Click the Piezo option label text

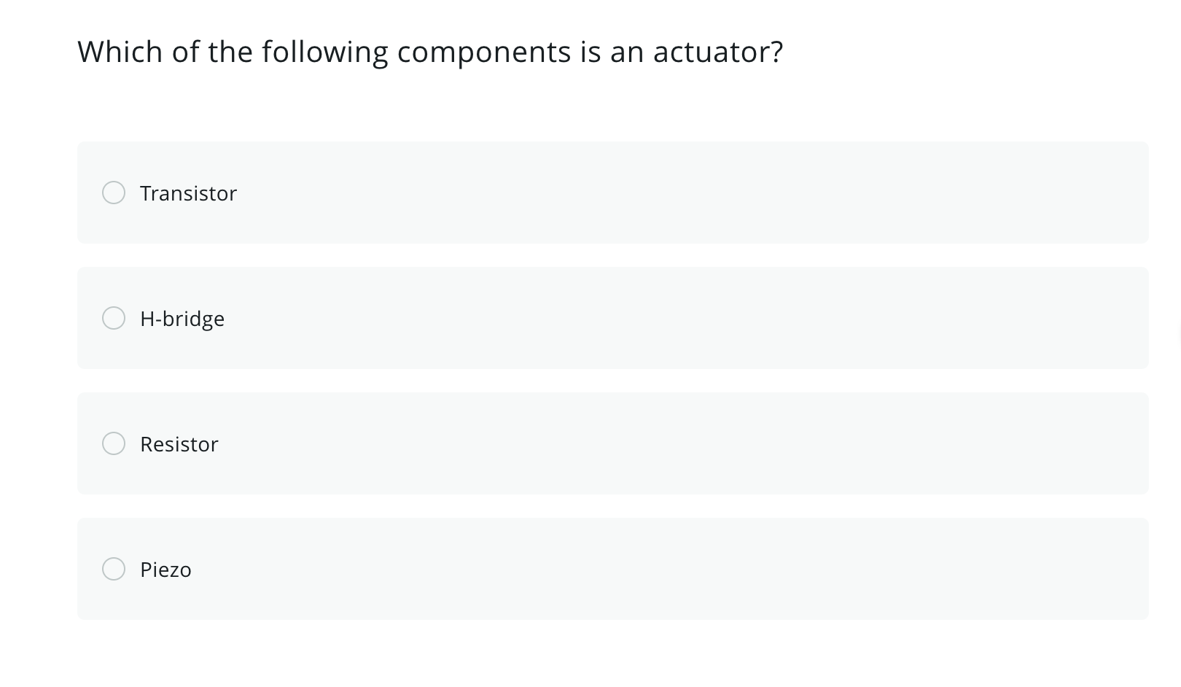(x=165, y=570)
